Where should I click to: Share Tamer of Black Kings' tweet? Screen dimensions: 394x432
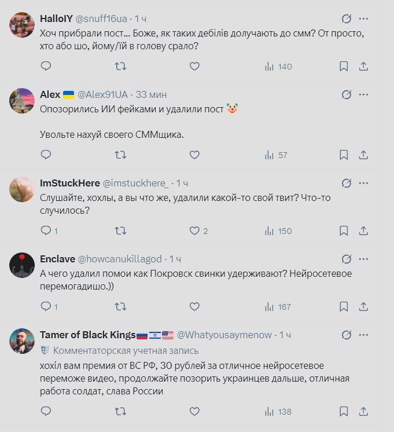pyautogui.click(x=363, y=412)
